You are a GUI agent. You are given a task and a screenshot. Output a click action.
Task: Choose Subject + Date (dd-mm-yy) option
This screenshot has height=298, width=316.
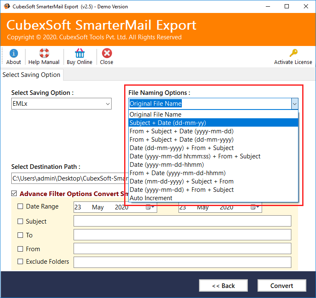[213, 123]
